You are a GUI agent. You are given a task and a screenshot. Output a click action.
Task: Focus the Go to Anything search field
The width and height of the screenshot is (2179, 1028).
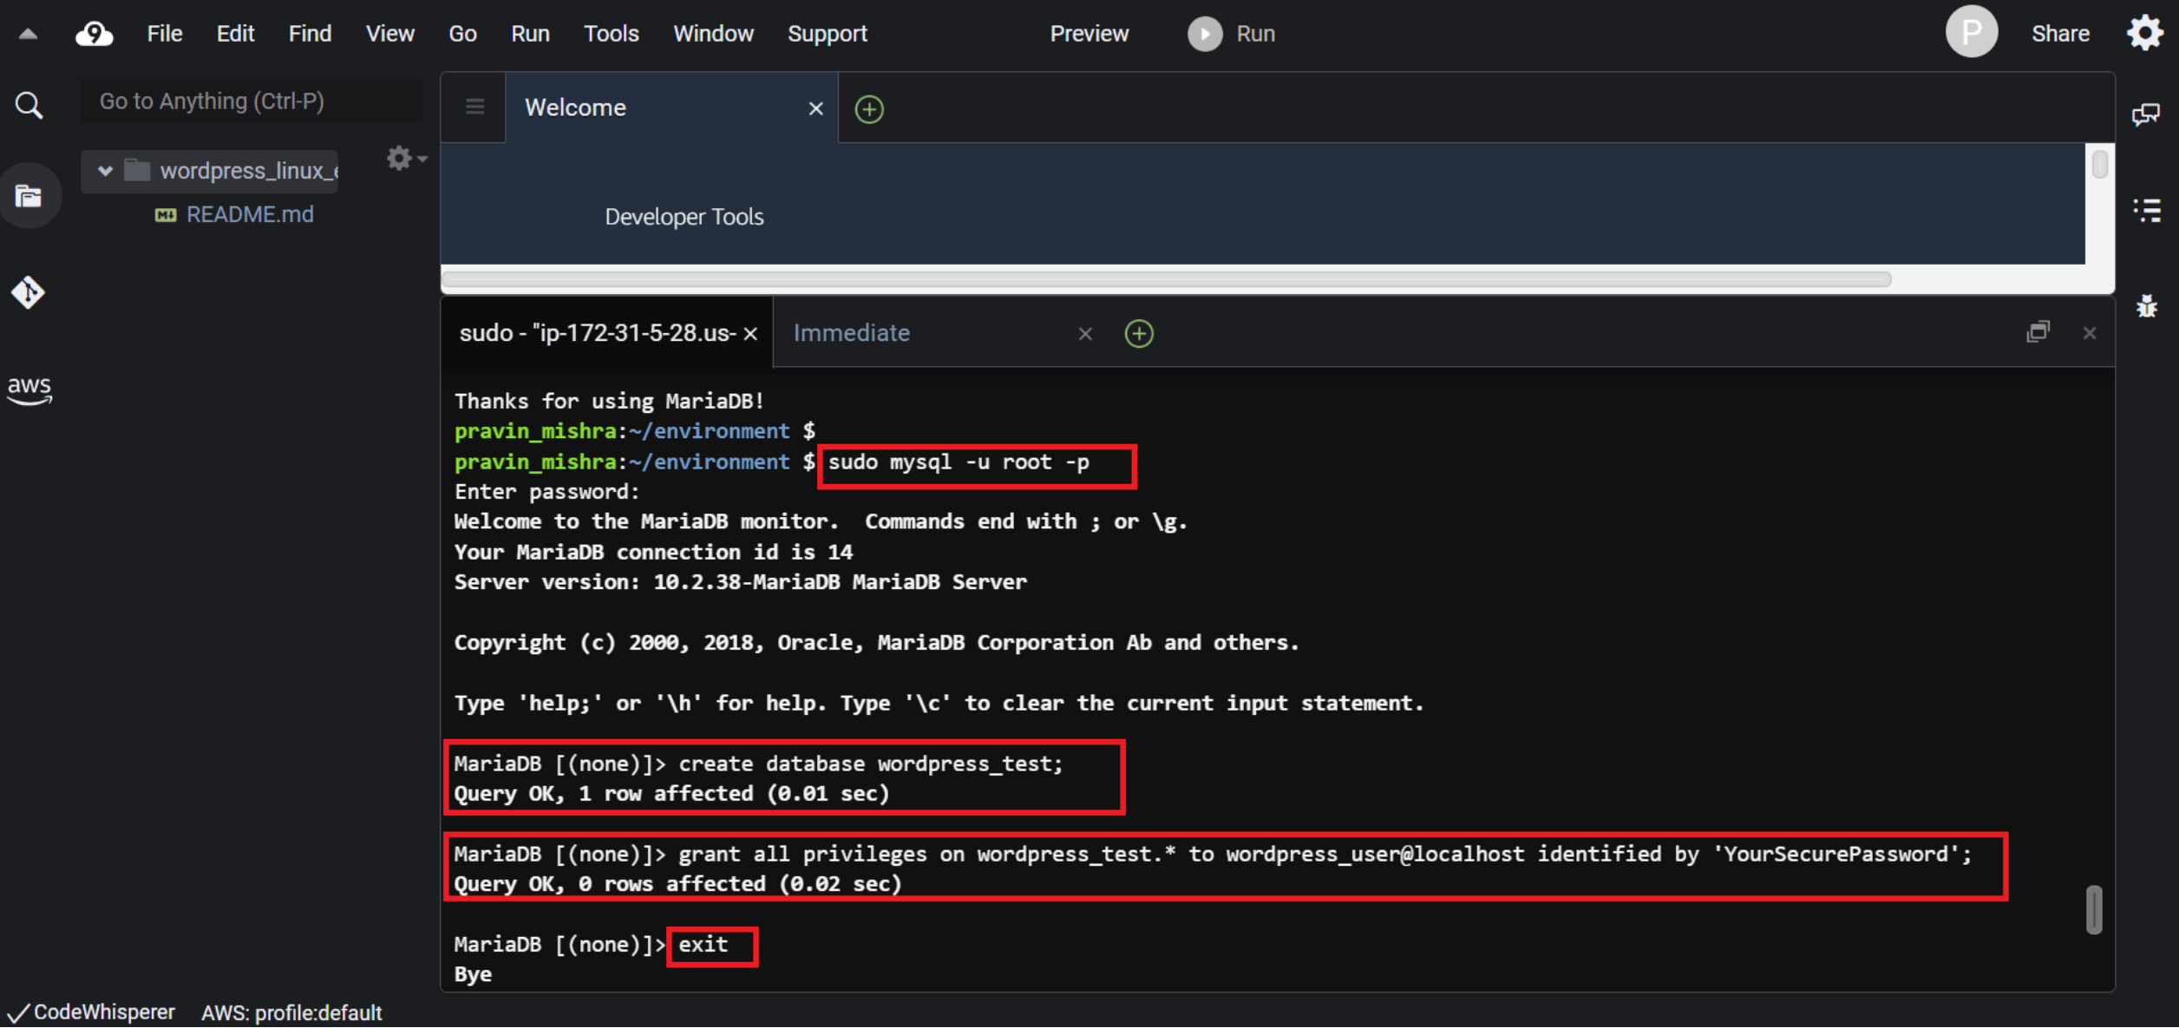[252, 101]
